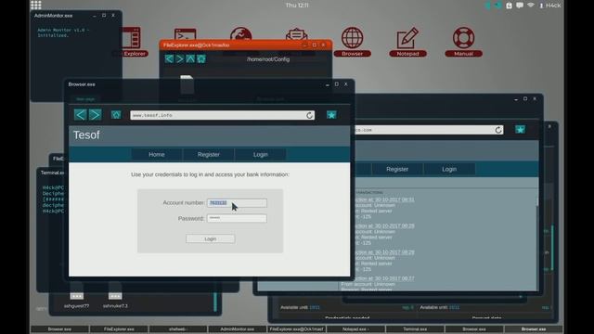Image resolution: width=594 pixels, height=334 pixels.
Task: Click the highlighted Browser.exe taskbar entry
Action: tap(534, 329)
